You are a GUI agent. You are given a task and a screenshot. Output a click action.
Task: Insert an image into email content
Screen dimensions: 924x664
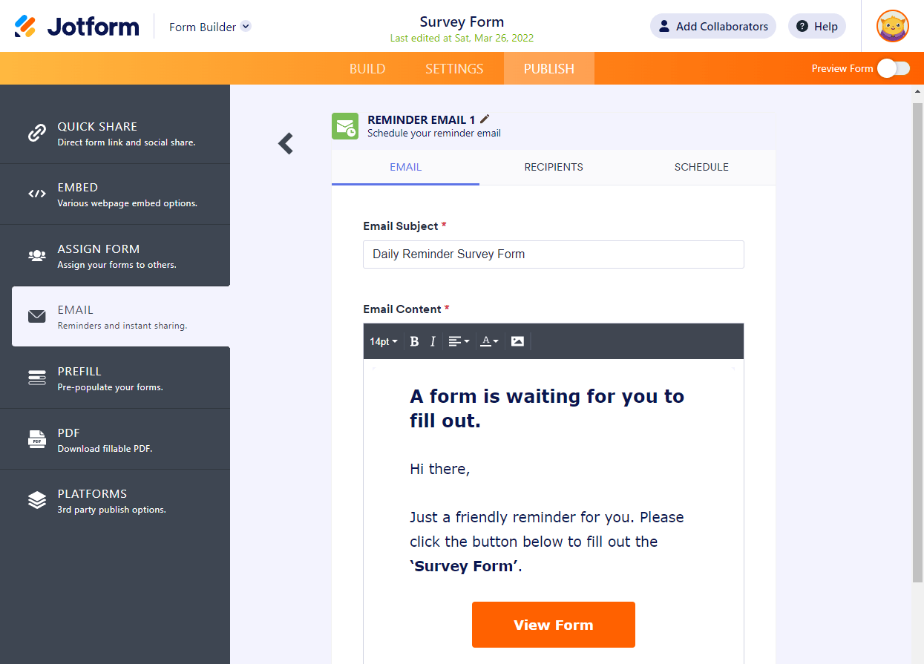517,341
